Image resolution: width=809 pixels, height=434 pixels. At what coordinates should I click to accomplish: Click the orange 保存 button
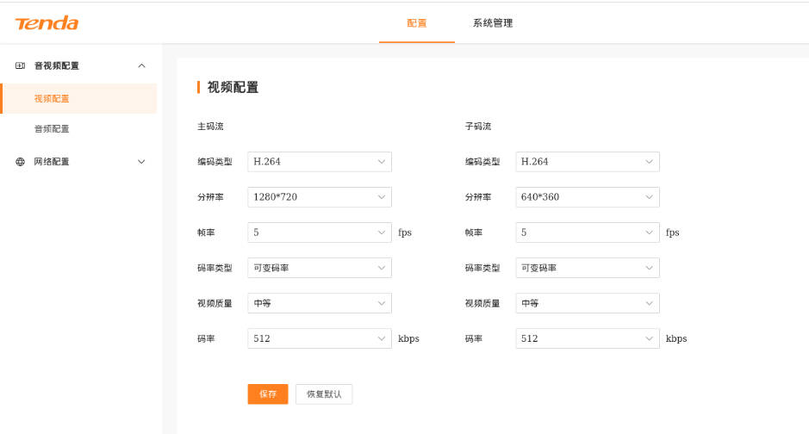[268, 394]
